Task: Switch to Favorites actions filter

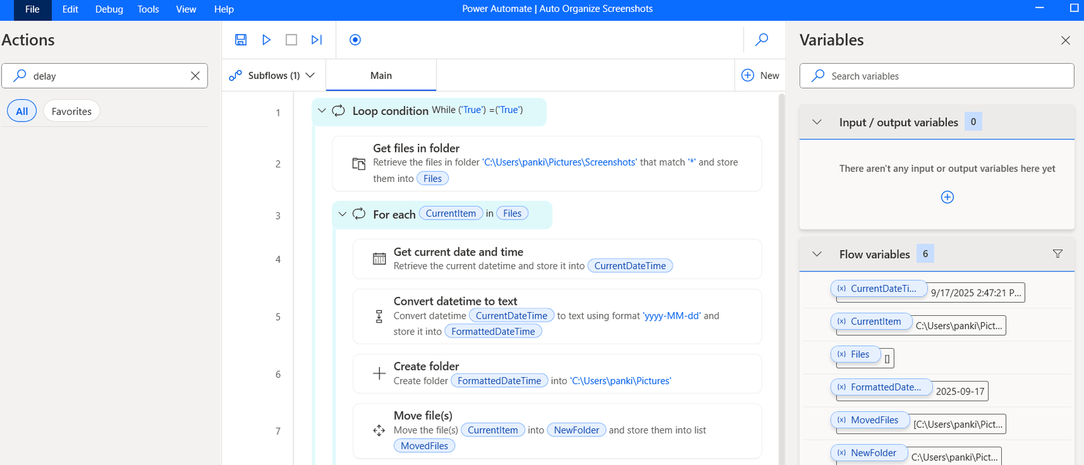Action: pyautogui.click(x=72, y=112)
